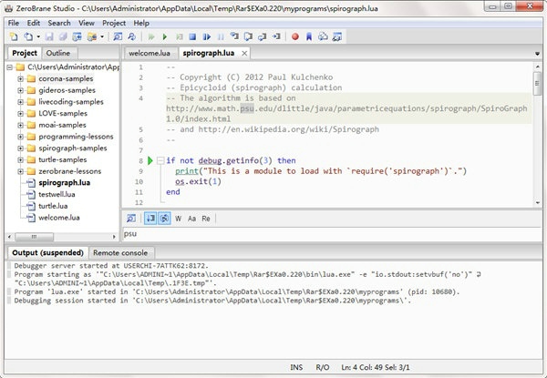547x378 pixels.
Task: Collapse the if-block fold marker on line 8
Action: [x=159, y=159]
